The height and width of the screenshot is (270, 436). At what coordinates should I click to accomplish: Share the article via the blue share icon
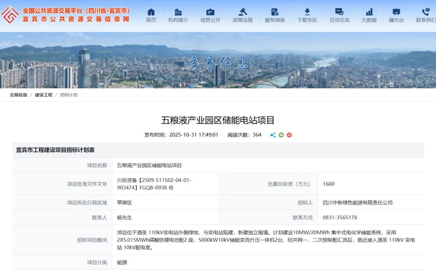click(x=273, y=135)
